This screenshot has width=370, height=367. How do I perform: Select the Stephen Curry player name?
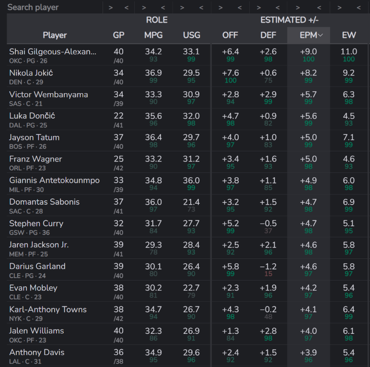click(36, 223)
